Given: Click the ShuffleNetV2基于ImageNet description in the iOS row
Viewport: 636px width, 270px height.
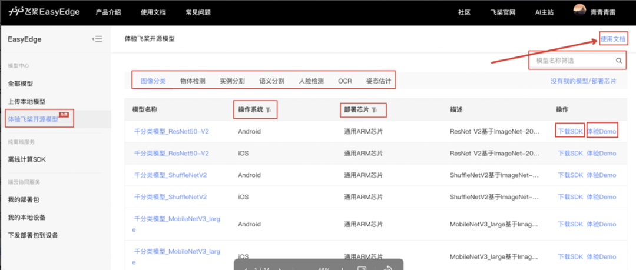Looking at the screenshot, I should [x=495, y=197].
